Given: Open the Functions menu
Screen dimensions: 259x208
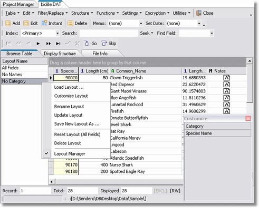Looking at the screenshot, I should (108, 13).
